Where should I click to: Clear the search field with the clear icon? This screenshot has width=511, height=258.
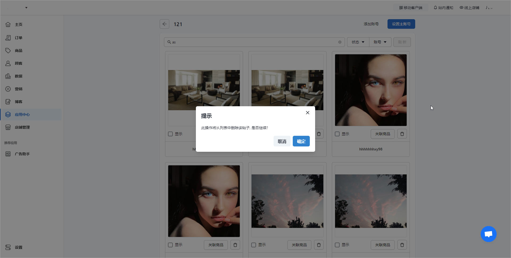tap(340, 42)
